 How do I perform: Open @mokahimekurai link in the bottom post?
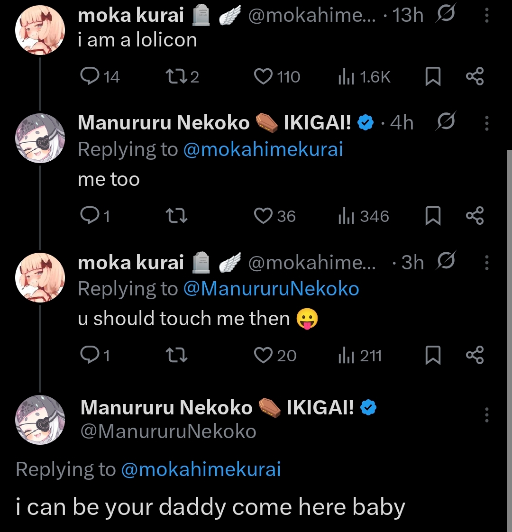(x=201, y=469)
